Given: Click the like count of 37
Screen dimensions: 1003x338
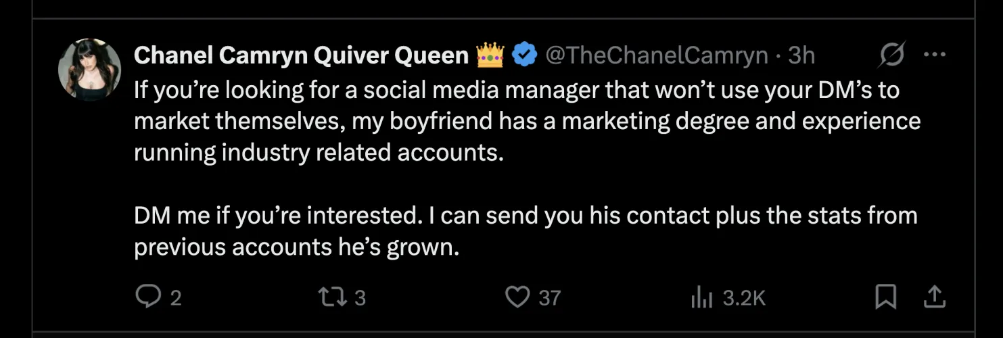Looking at the screenshot, I should 549,298.
